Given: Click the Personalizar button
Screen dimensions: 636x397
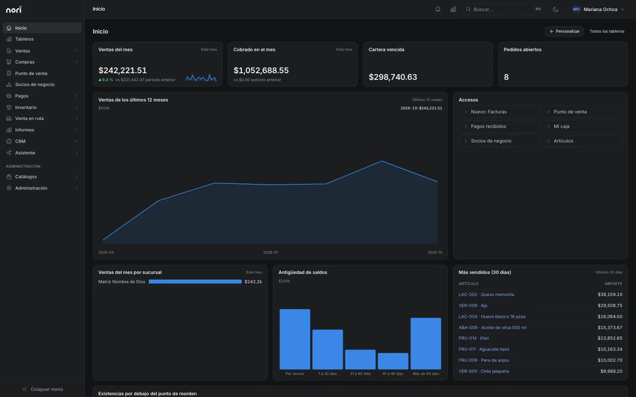Looking at the screenshot, I should 564,31.
